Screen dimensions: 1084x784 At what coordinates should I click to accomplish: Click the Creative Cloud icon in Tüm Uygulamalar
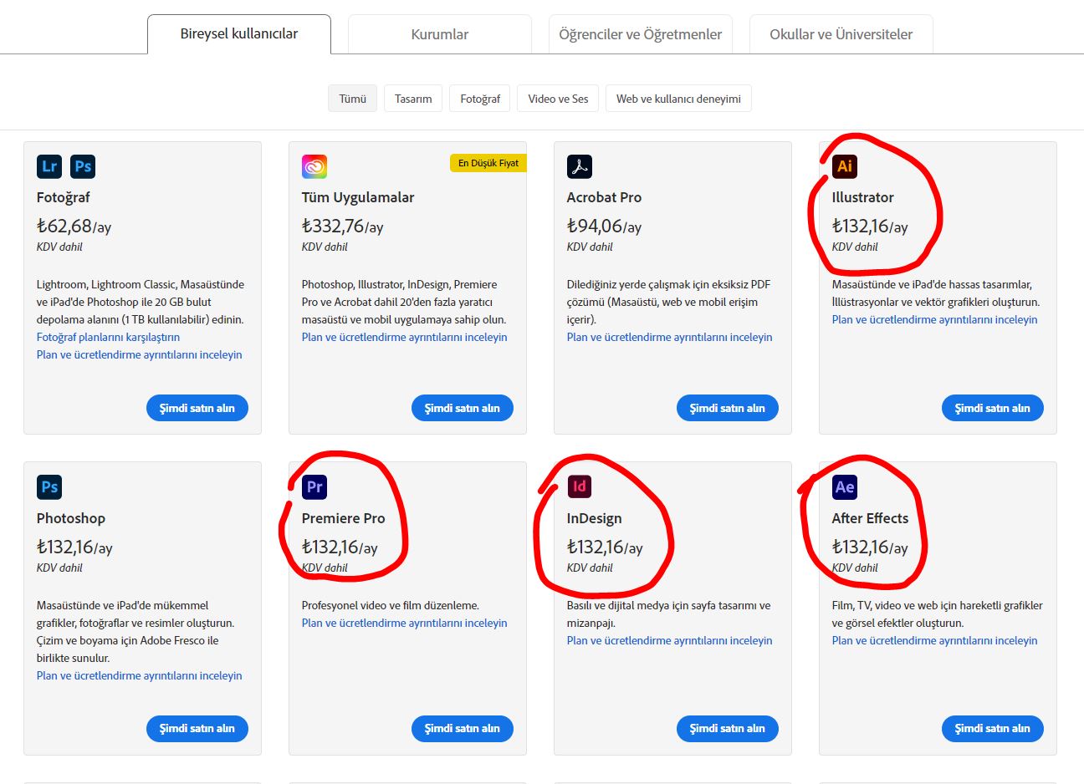[314, 166]
